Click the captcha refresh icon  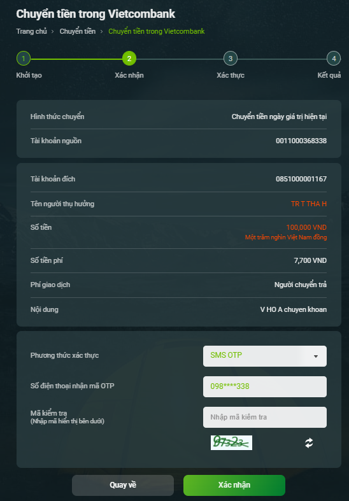point(309,443)
